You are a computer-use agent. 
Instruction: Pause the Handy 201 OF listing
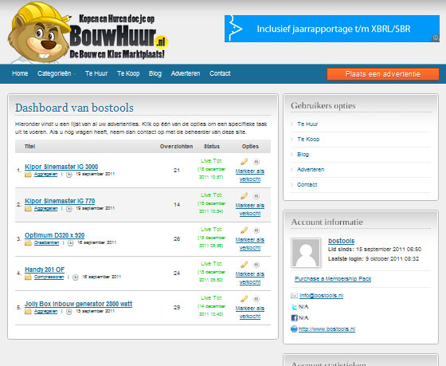tap(256, 265)
